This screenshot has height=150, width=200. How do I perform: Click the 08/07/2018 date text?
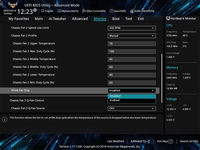click(10, 11)
